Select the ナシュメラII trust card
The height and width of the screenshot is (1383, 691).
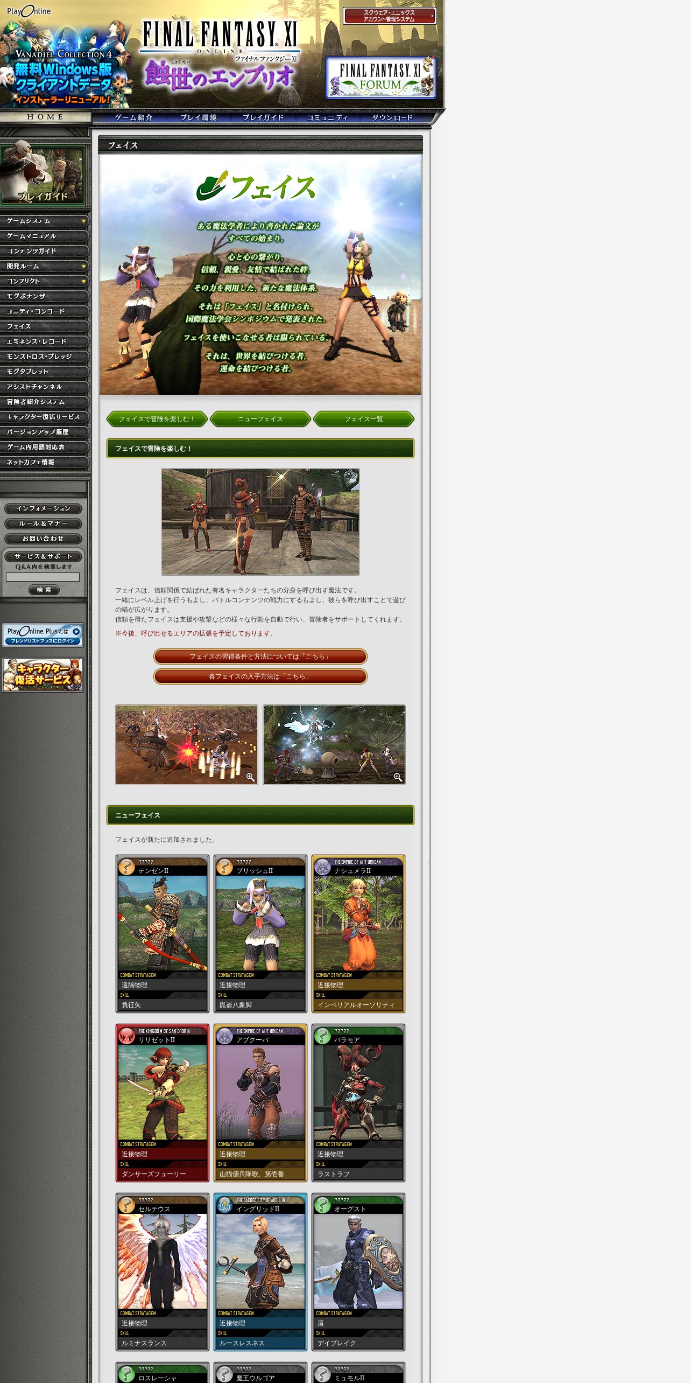358,934
